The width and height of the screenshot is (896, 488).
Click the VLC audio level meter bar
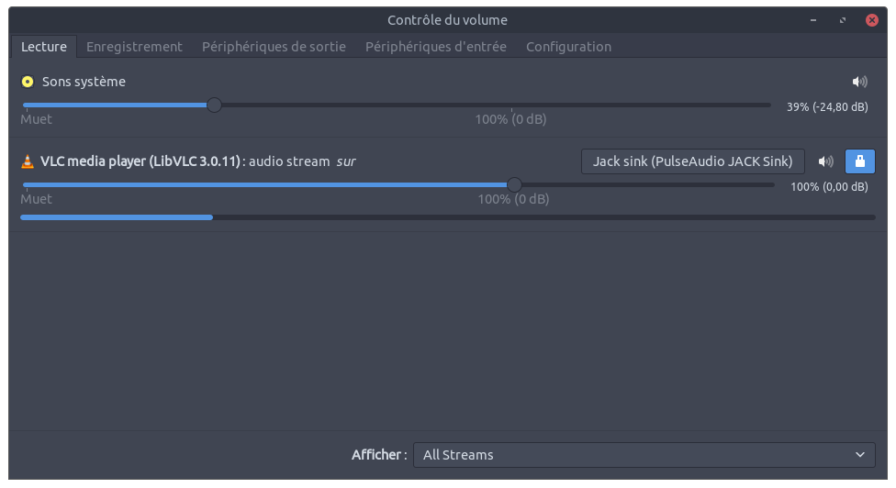tap(447, 217)
